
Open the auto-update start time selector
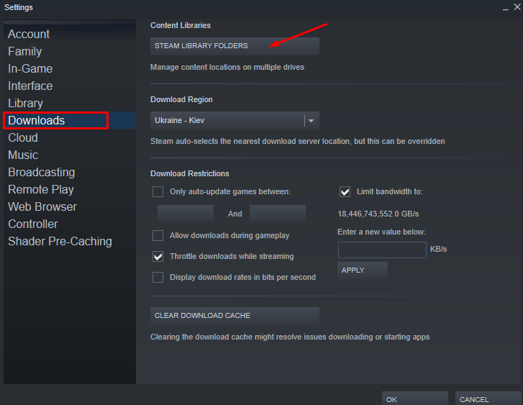186,214
